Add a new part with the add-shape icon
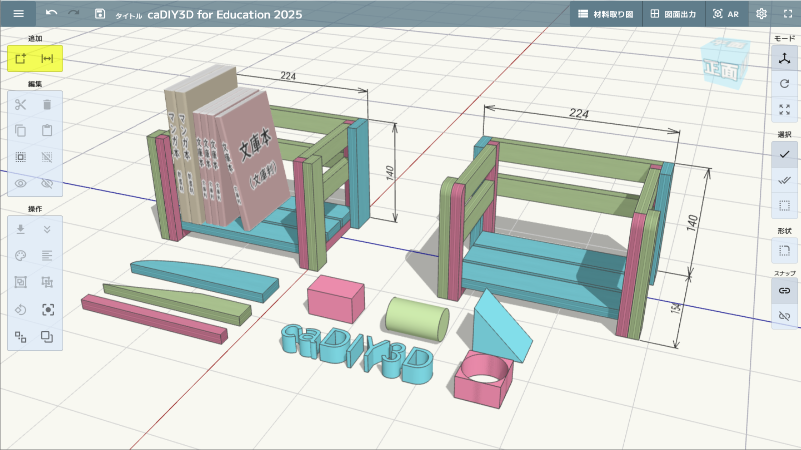Image resolution: width=801 pixels, height=450 pixels. click(21, 58)
